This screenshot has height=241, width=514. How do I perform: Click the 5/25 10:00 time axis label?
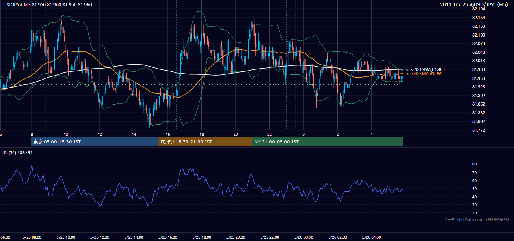tap(66, 237)
